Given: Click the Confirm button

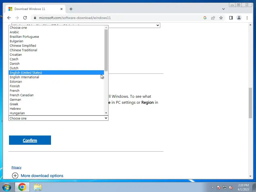Looking at the screenshot, I should (30, 140).
